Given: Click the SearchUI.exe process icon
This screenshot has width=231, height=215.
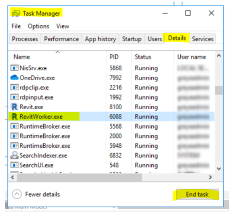Looking at the screenshot, I should pyautogui.click(x=14, y=165).
